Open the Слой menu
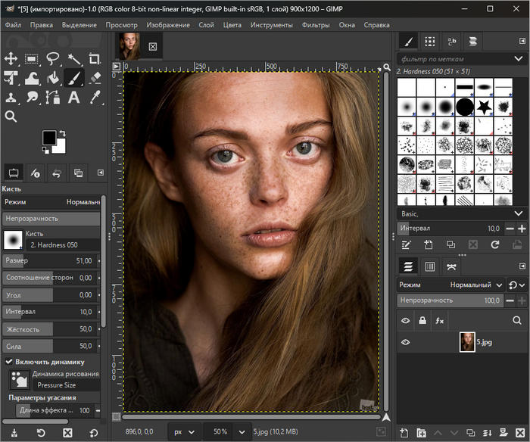Viewport: 530px width, 442px height. [206, 25]
